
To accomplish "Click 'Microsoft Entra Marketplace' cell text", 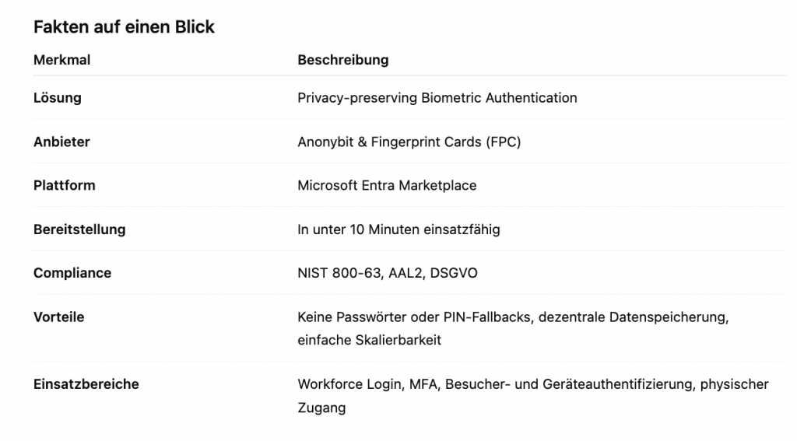I will (387, 186).
